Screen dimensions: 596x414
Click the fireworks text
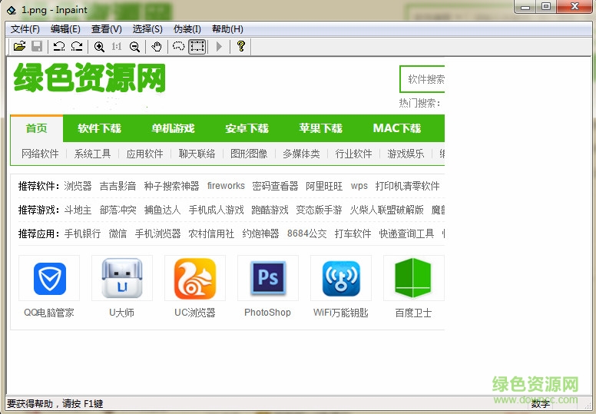click(x=226, y=186)
